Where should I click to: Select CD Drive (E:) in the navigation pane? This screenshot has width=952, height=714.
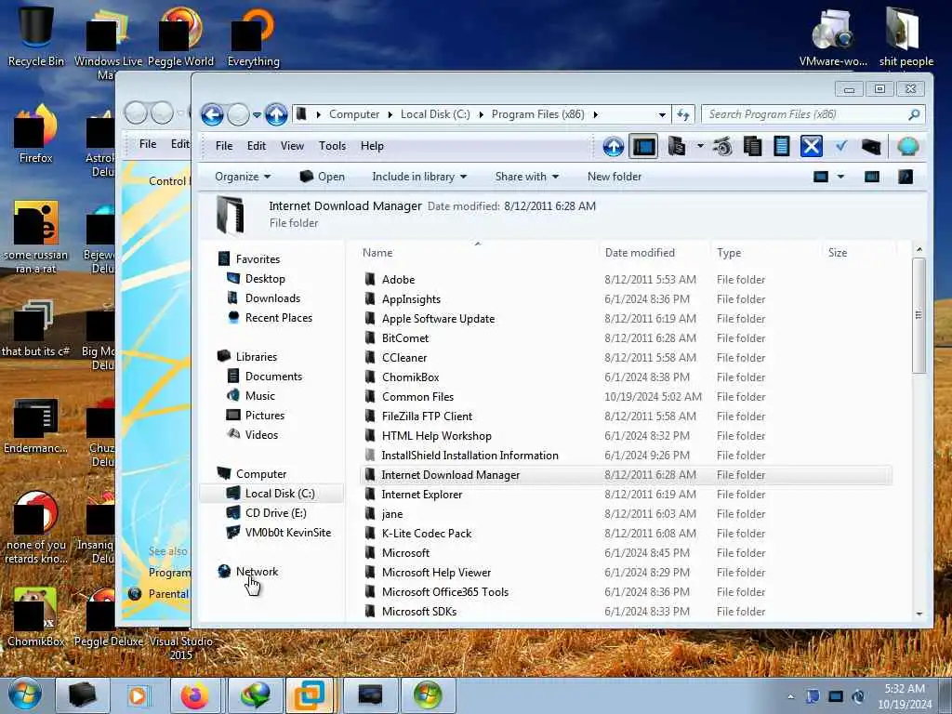pos(275,513)
